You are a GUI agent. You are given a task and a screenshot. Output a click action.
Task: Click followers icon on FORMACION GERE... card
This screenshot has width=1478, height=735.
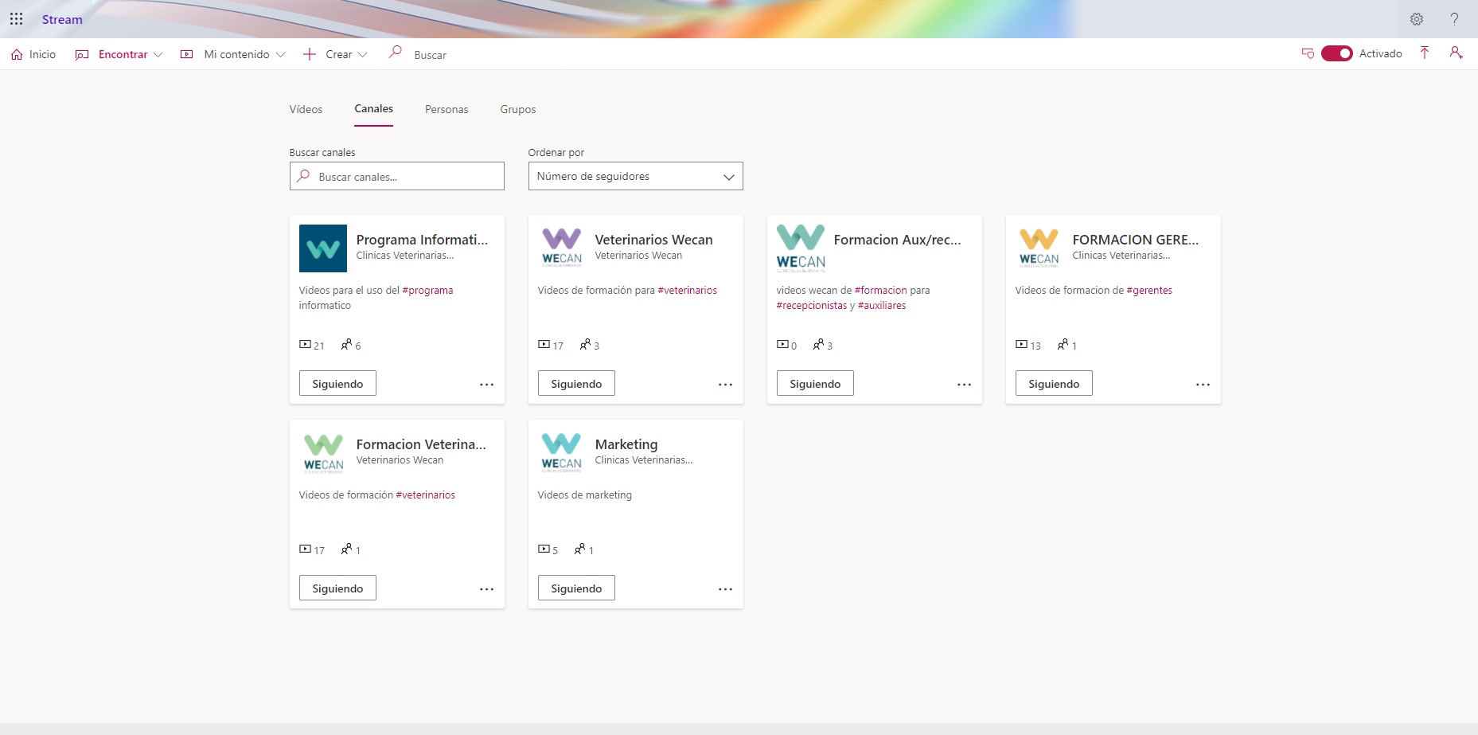click(1063, 344)
